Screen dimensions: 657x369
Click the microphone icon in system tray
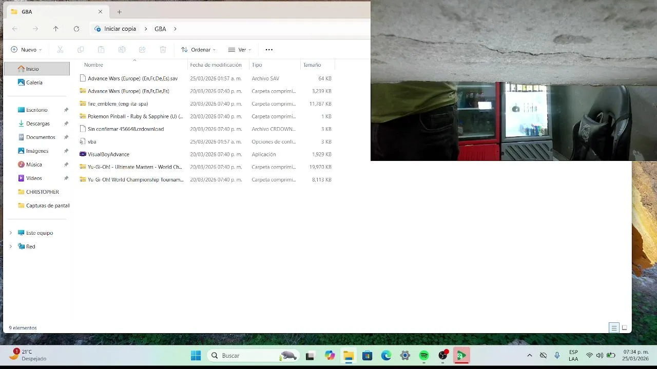click(557, 356)
